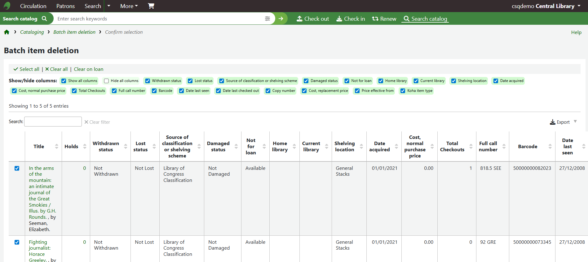Expand the More dropdown menu

[129, 6]
